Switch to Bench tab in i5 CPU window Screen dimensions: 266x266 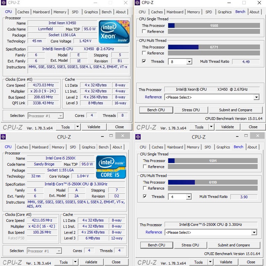(104, 147)
